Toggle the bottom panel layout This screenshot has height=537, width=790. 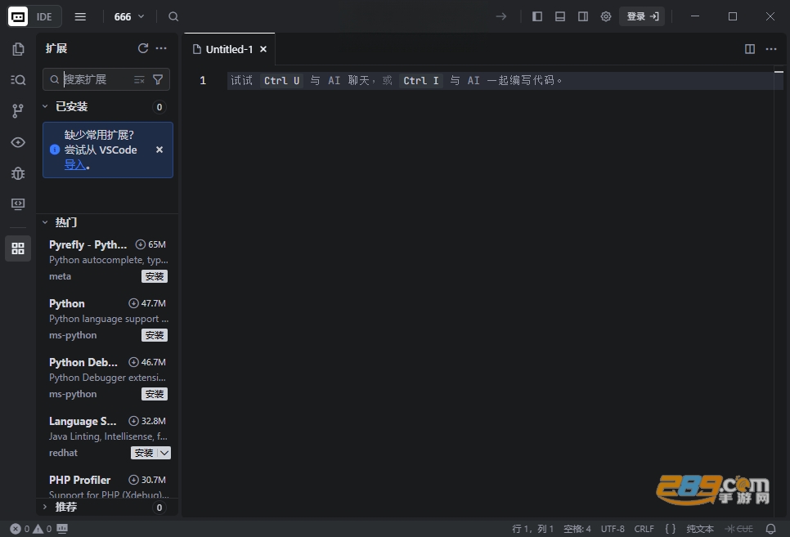coord(560,16)
